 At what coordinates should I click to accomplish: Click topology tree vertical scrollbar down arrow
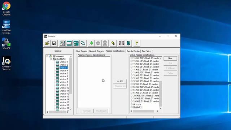71,109
